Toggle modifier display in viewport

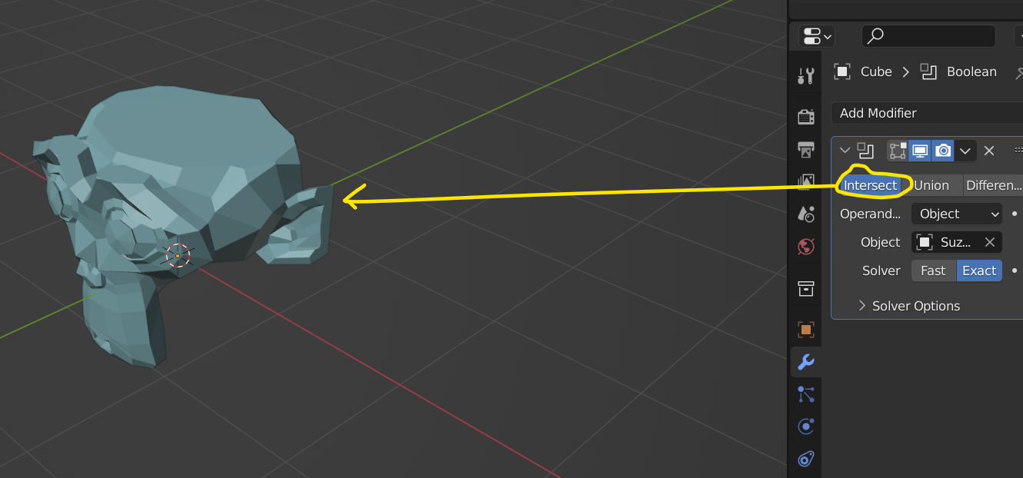(919, 151)
